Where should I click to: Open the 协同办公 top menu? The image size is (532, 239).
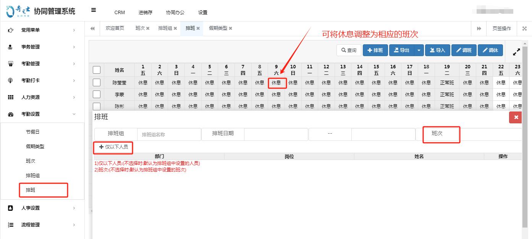(x=175, y=12)
